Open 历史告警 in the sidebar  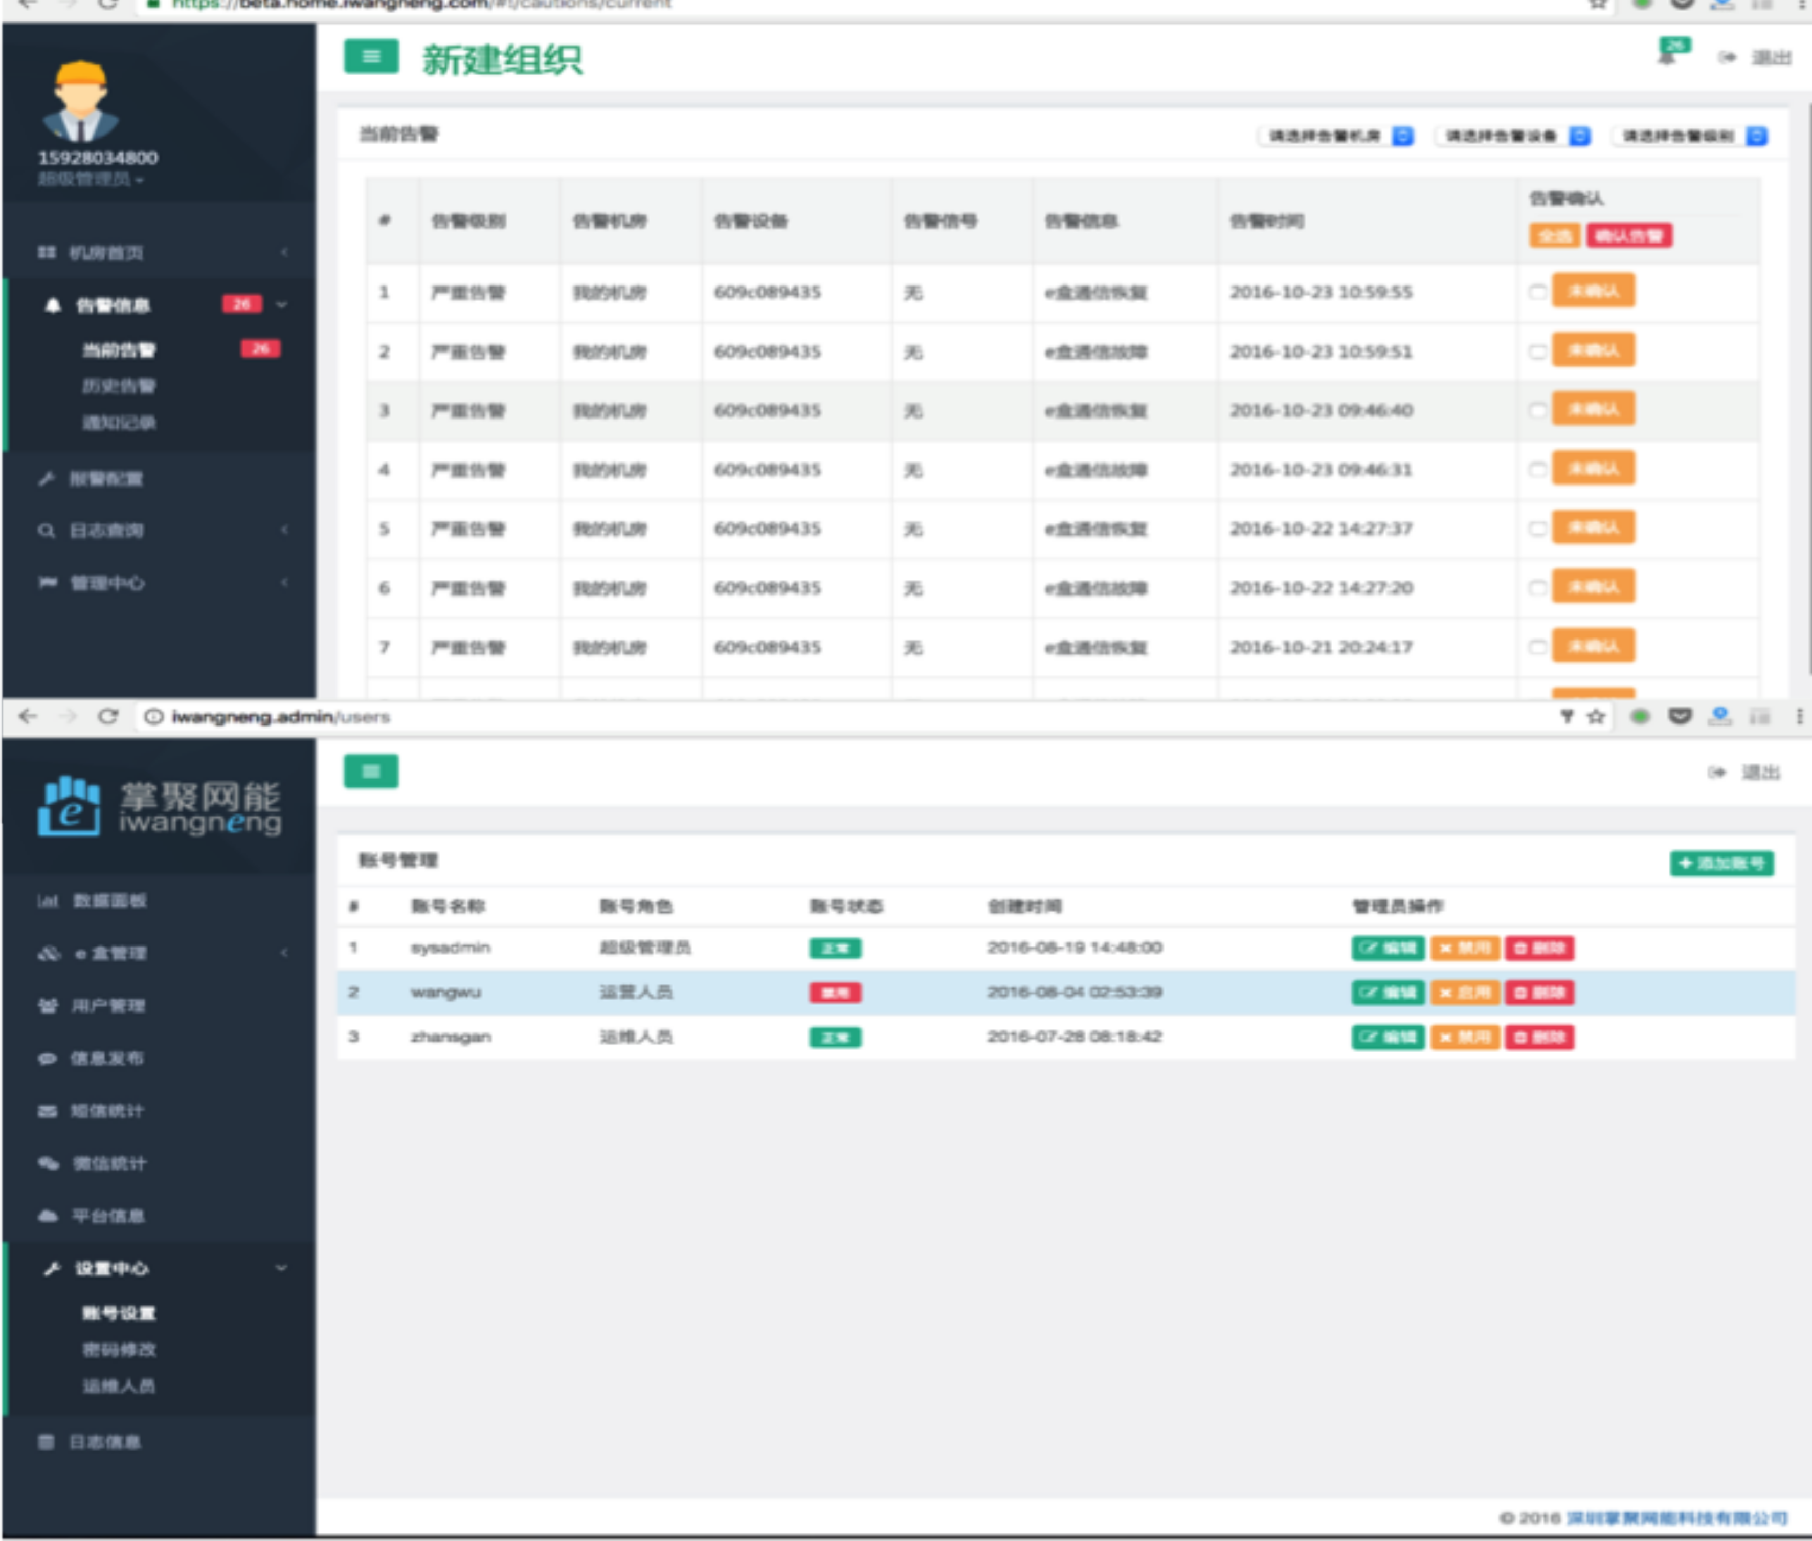click(x=119, y=386)
